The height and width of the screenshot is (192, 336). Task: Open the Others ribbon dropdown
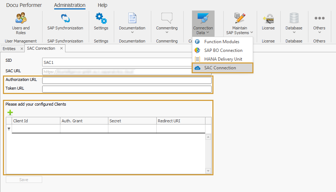pyautogui.click(x=319, y=23)
